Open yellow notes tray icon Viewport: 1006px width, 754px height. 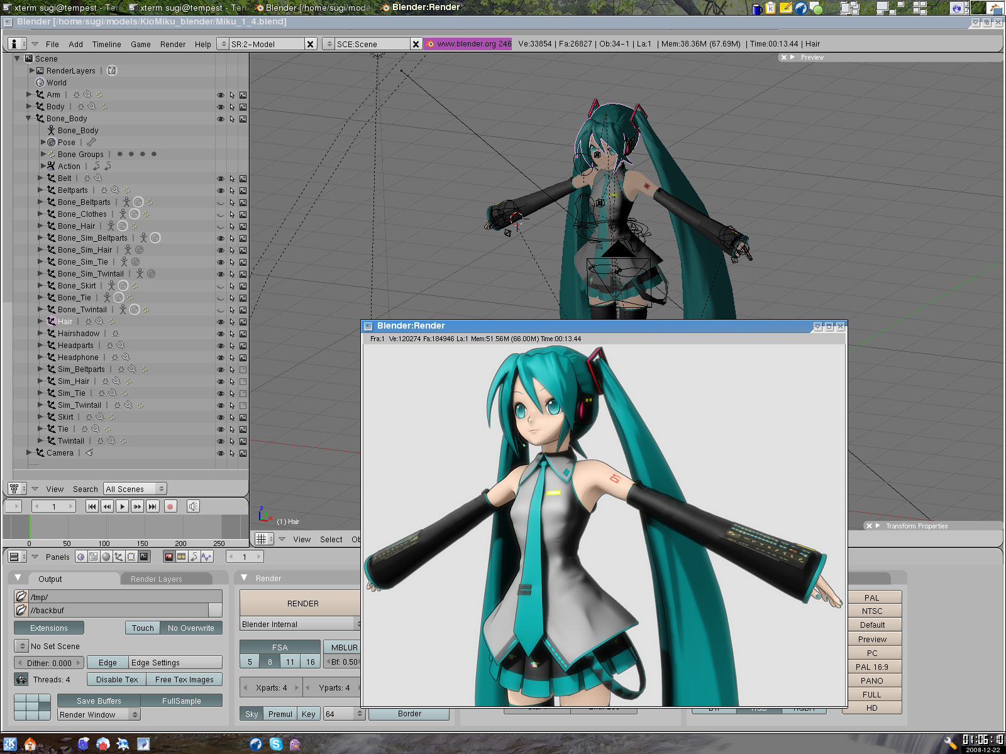pos(786,8)
